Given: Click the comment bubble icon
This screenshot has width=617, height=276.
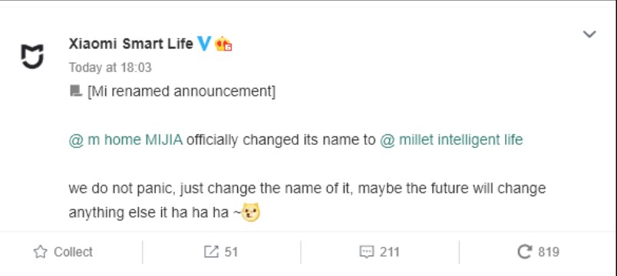Looking at the screenshot, I should tap(367, 251).
